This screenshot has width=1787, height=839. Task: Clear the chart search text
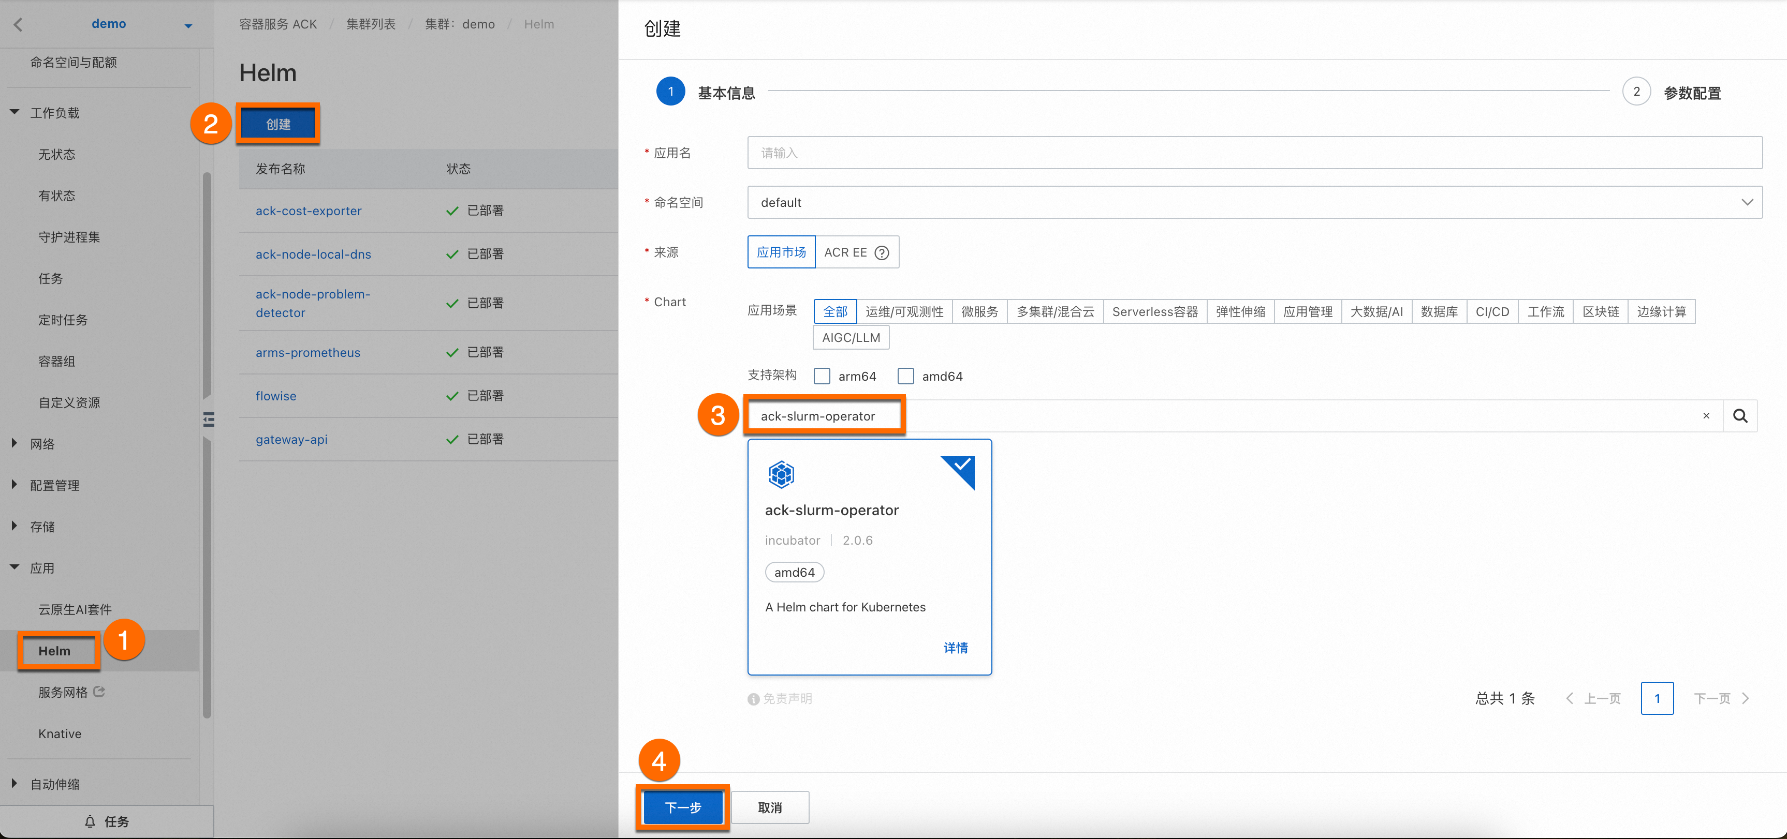1706,416
